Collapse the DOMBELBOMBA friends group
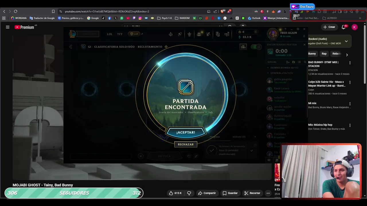The image size is (367, 206). [x=284, y=68]
